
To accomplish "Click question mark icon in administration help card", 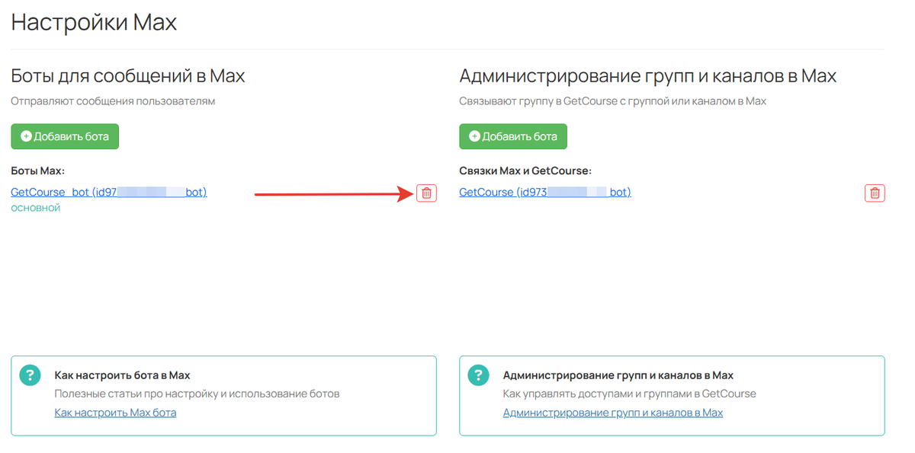I will (478, 375).
